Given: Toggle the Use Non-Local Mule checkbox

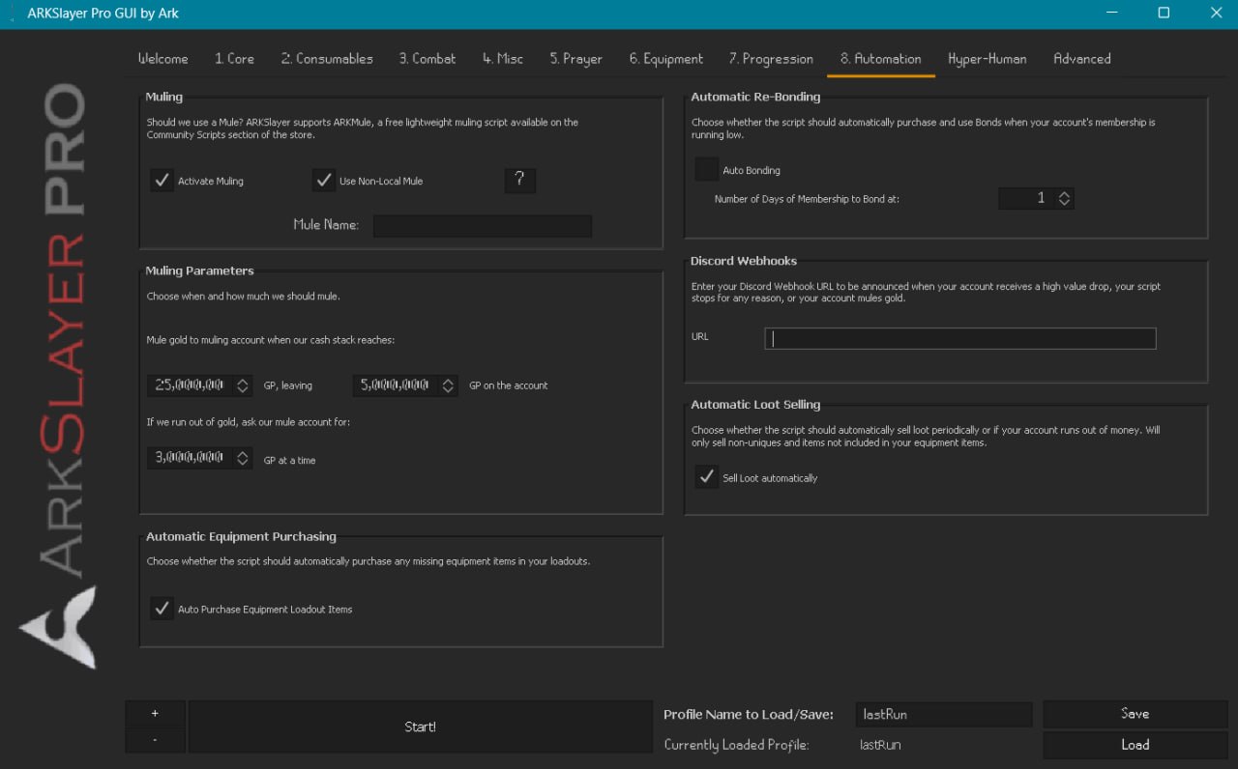Looking at the screenshot, I should coord(323,180).
